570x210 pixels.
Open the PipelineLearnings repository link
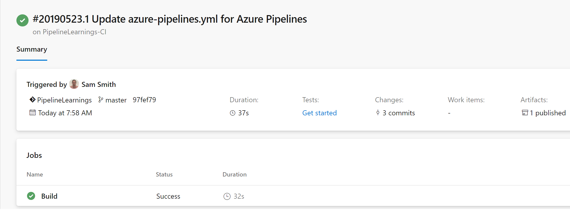(64, 100)
